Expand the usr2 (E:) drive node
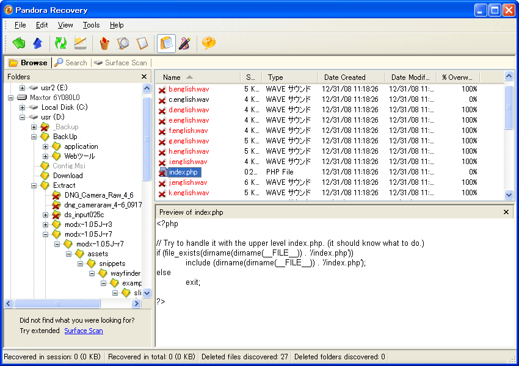This screenshot has width=519, height=366. click(22, 88)
